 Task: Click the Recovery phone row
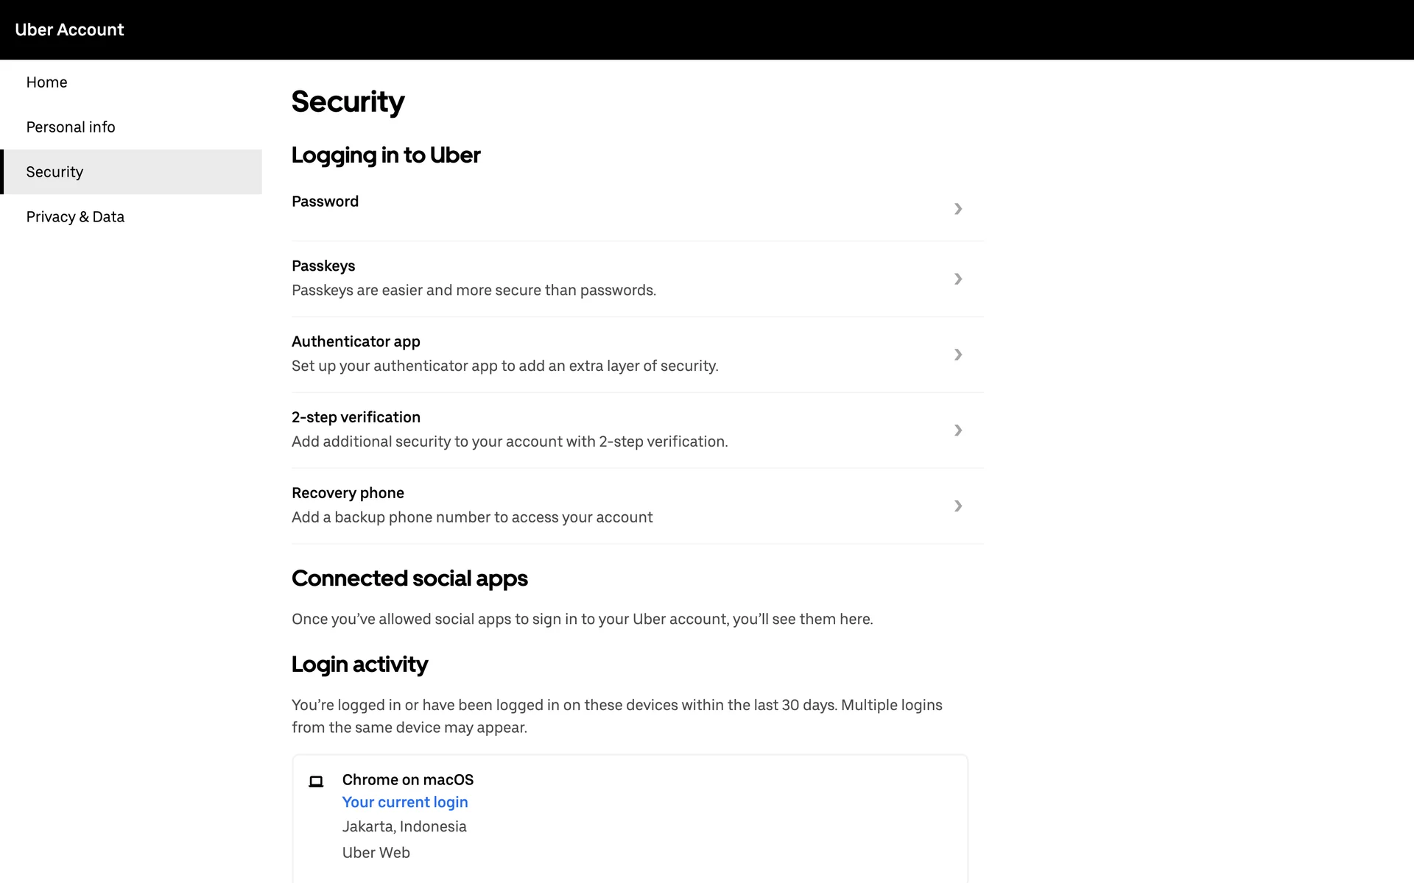[348, 492]
